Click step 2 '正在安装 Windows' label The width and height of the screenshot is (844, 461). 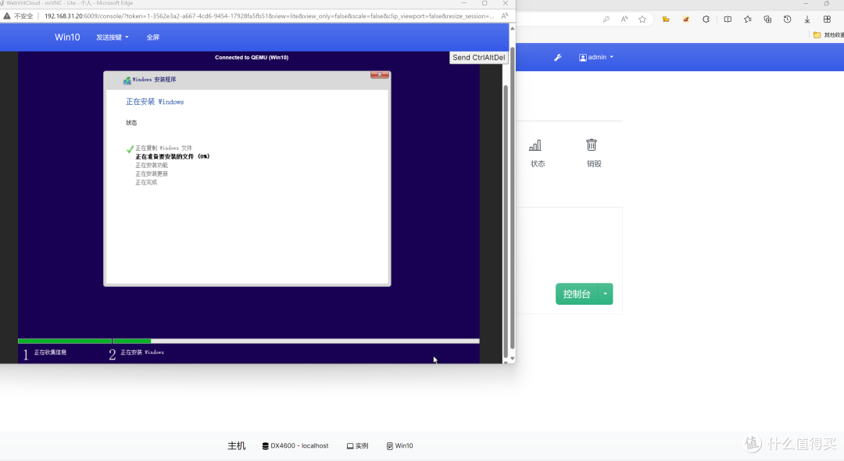[142, 352]
